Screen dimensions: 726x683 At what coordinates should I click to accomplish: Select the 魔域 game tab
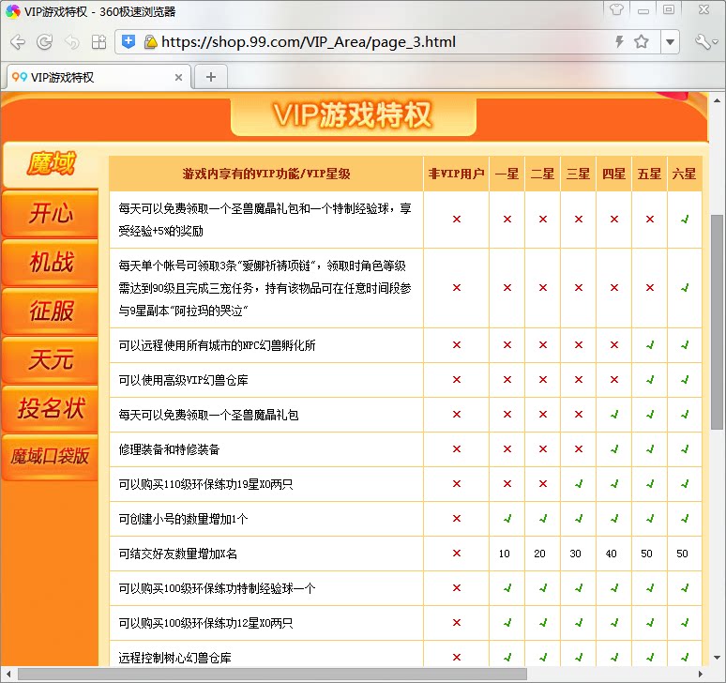[51, 164]
